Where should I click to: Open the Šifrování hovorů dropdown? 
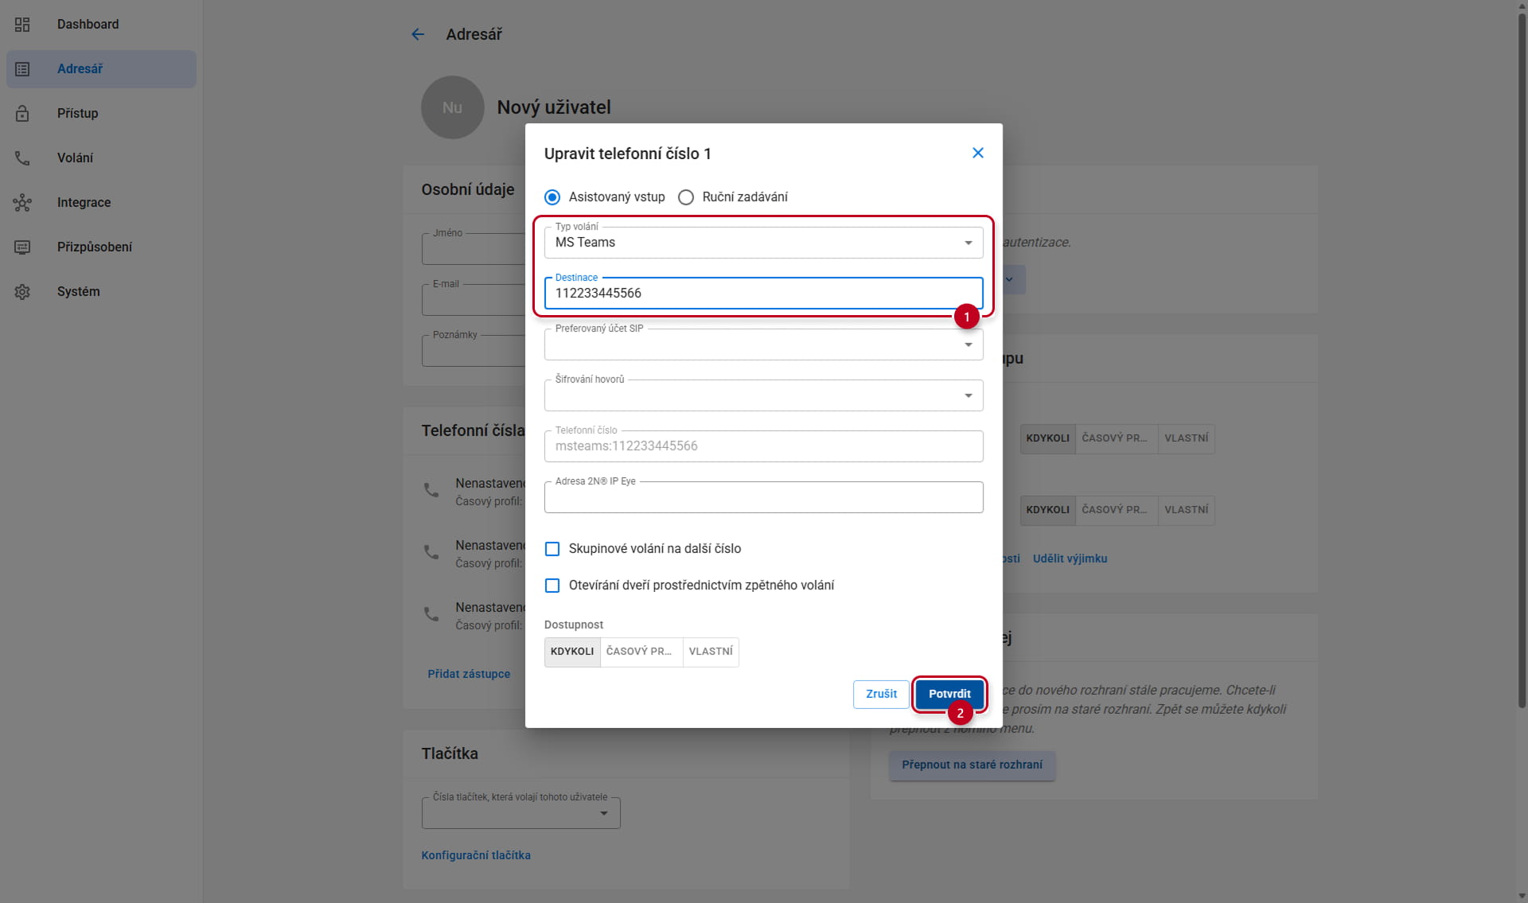tap(763, 395)
